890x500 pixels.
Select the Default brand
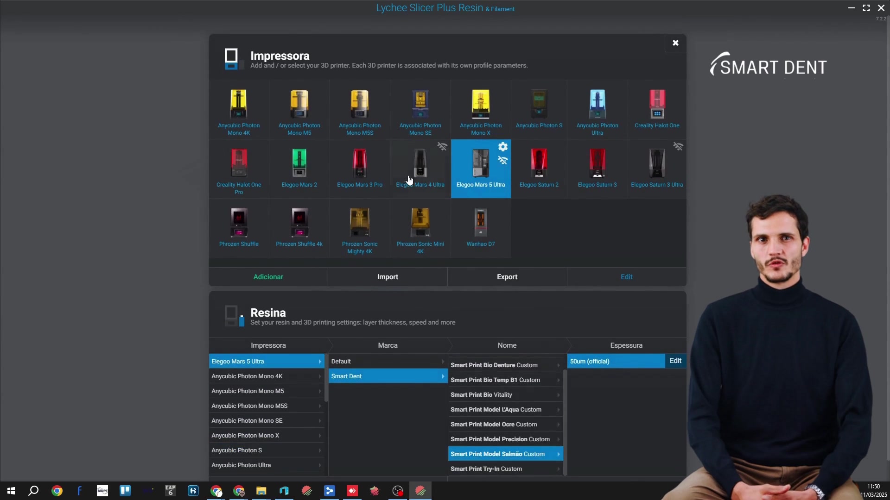pyautogui.click(x=388, y=362)
